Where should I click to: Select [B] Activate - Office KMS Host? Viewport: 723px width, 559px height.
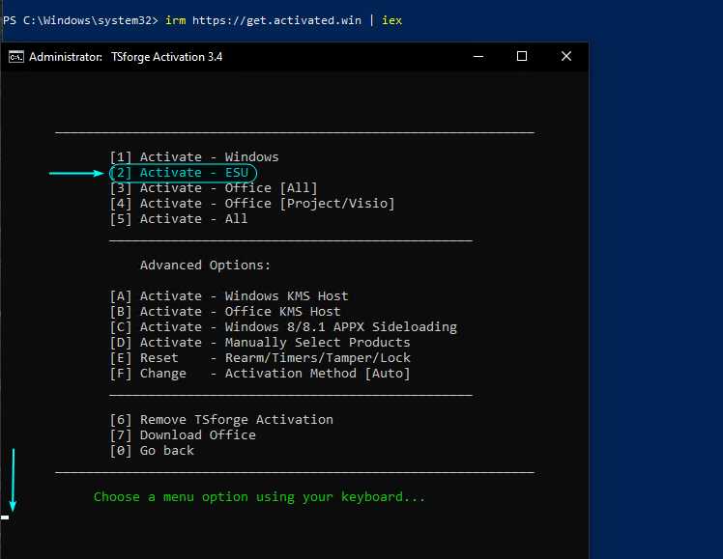click(x=225, y=312)
